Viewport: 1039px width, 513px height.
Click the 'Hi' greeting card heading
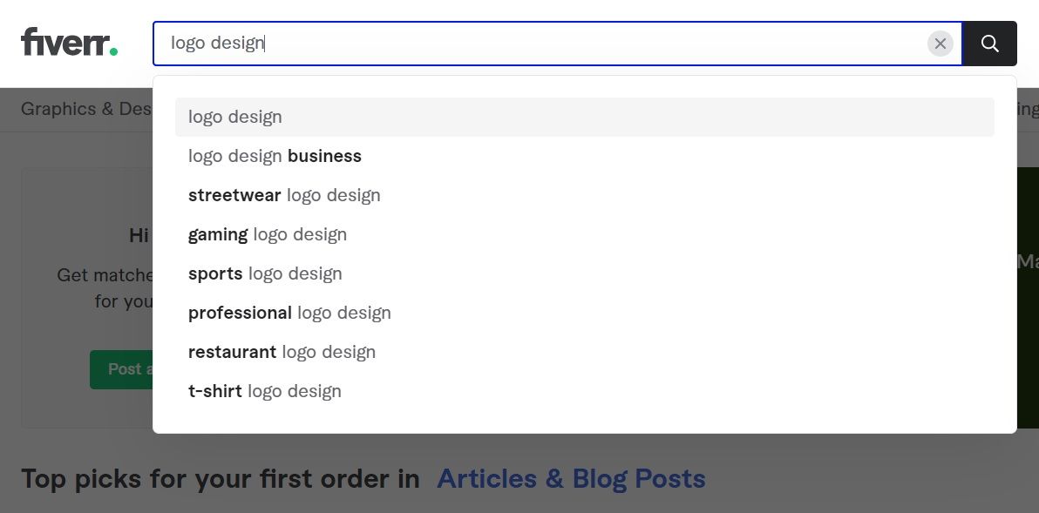point(139,235)
